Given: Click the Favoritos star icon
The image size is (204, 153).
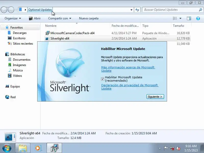Looking at the screenshot, I should click(7, 27).
